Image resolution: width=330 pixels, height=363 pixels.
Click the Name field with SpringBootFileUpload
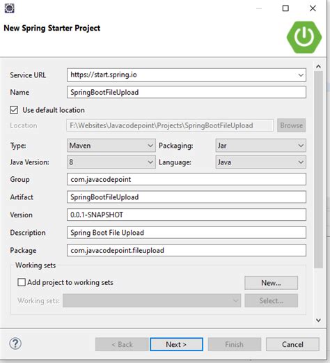(x=187, y=92)
